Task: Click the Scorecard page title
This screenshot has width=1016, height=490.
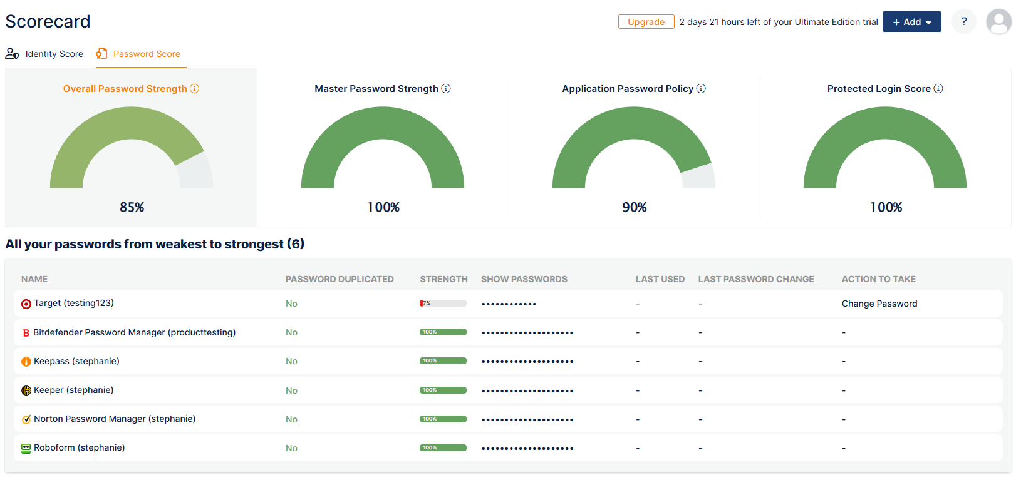Action: (48, 21)
